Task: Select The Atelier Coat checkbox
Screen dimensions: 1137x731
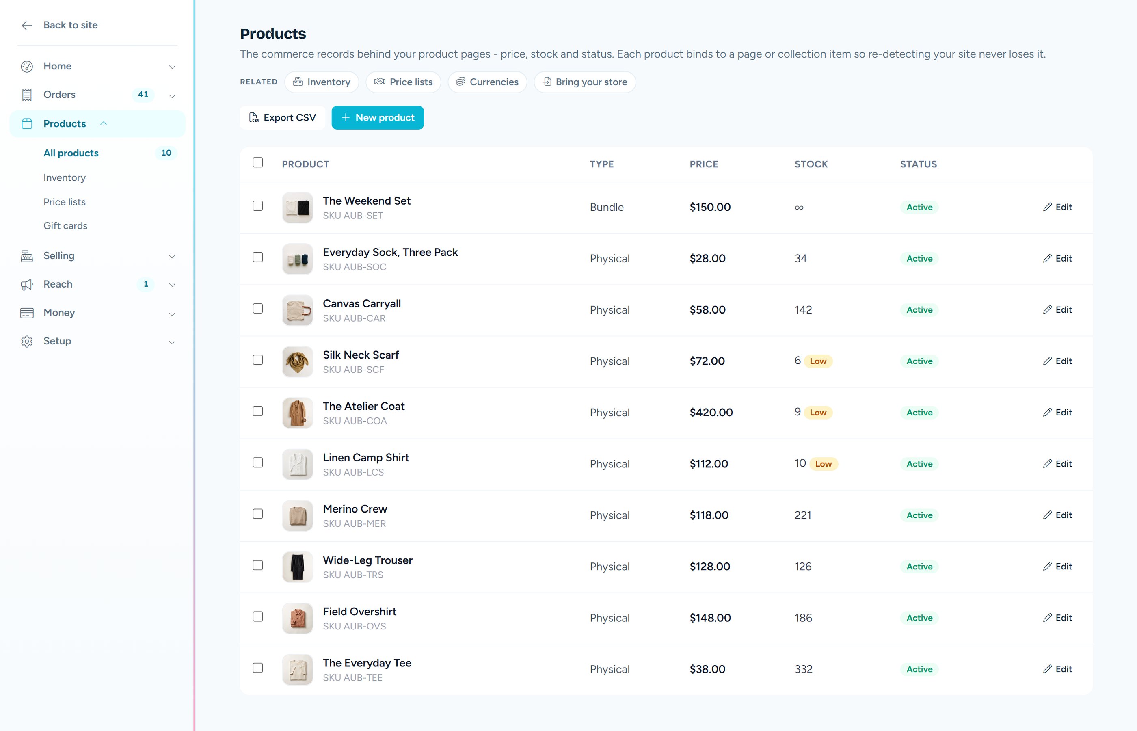Action: pos(258,411)
